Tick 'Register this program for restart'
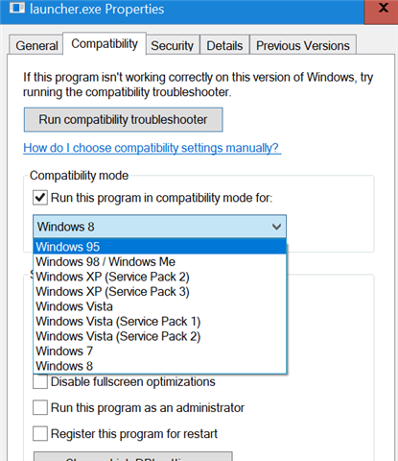Image resolution: width=398 pixels, height=461 pixels. pos(40,434)
